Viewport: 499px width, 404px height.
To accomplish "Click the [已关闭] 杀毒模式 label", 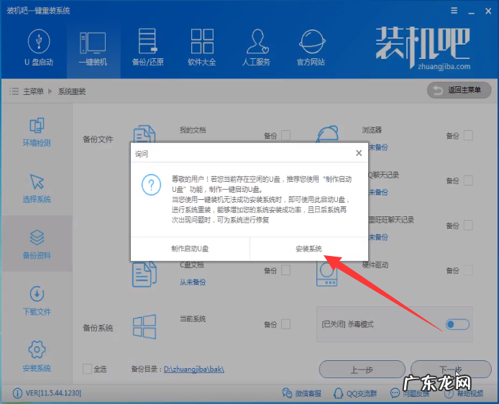I will tap(347, 324).
